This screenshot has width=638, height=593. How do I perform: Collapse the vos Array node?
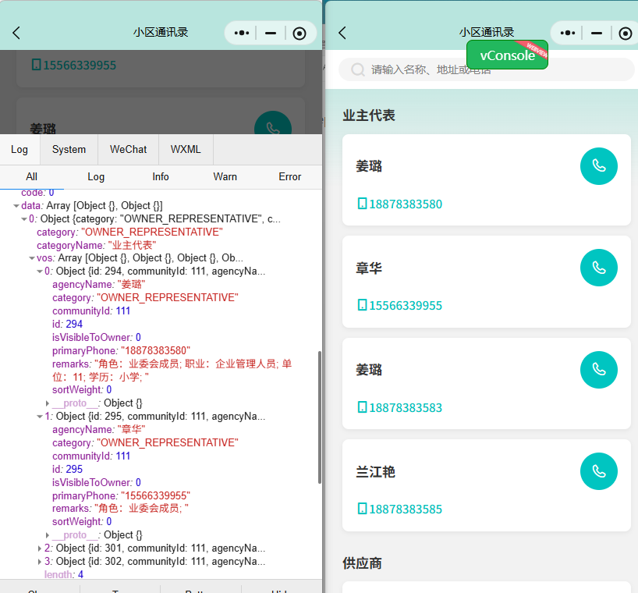point(31,257)
